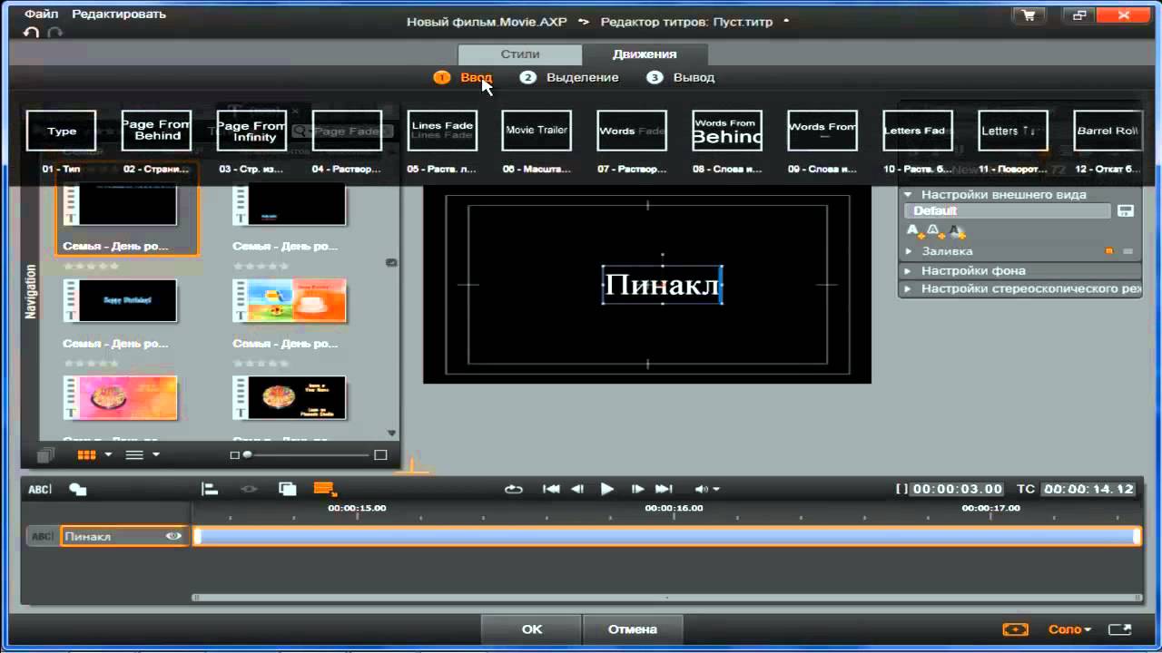1162x653 pixels.
Task: Open the list view options arrow
Action: pos(156,454)
